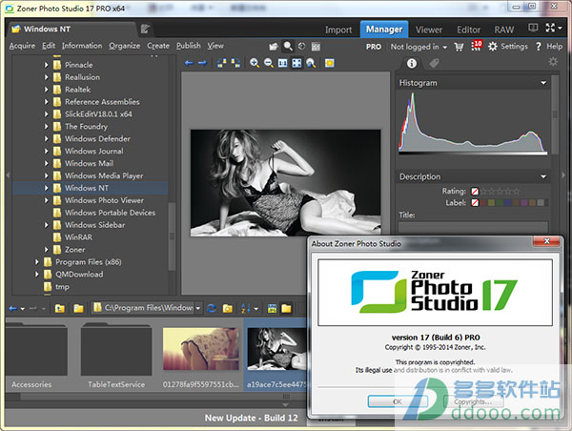The height and width of the screenshot is (431, 572).
Task: Click the browser back arrow icon
Action: [12, 309]
